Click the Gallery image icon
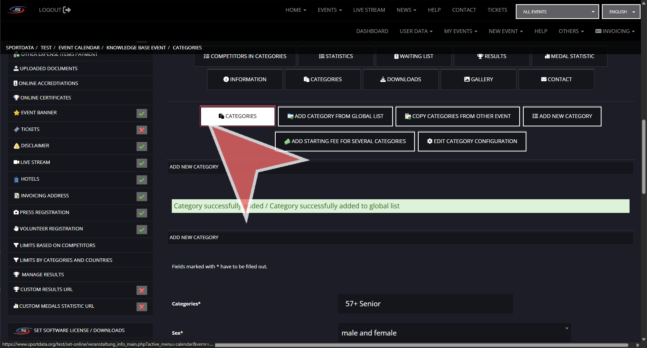The width and height of the screenshot is (647, 348). pyautogui.click(x=467, y=79)
